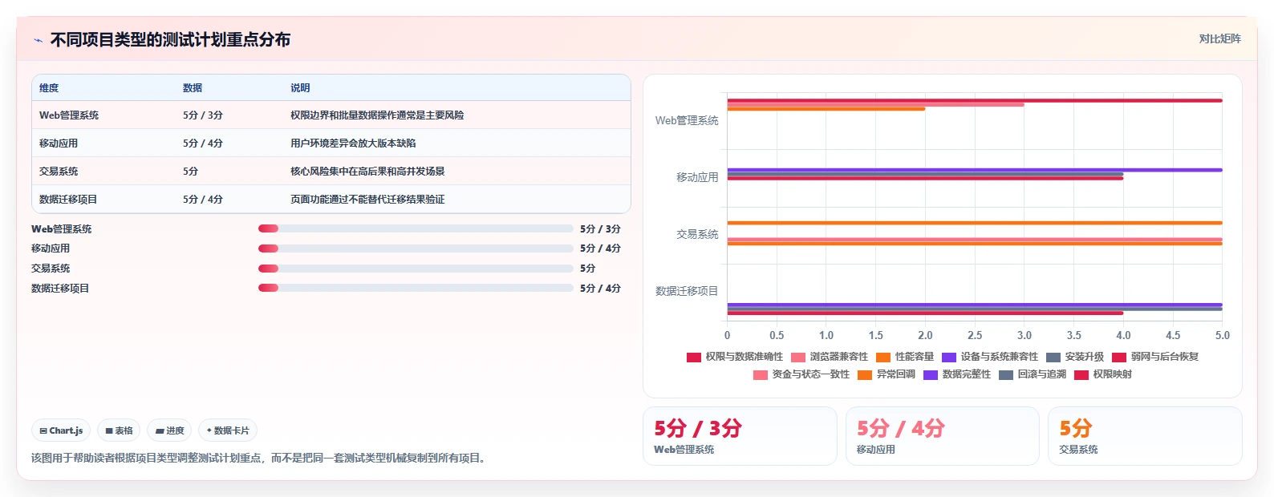The width and height of the screenshot is (1274, 497).
Task: Click the 数据迁移项目 progress bar
Action: [x=416, y=288]
